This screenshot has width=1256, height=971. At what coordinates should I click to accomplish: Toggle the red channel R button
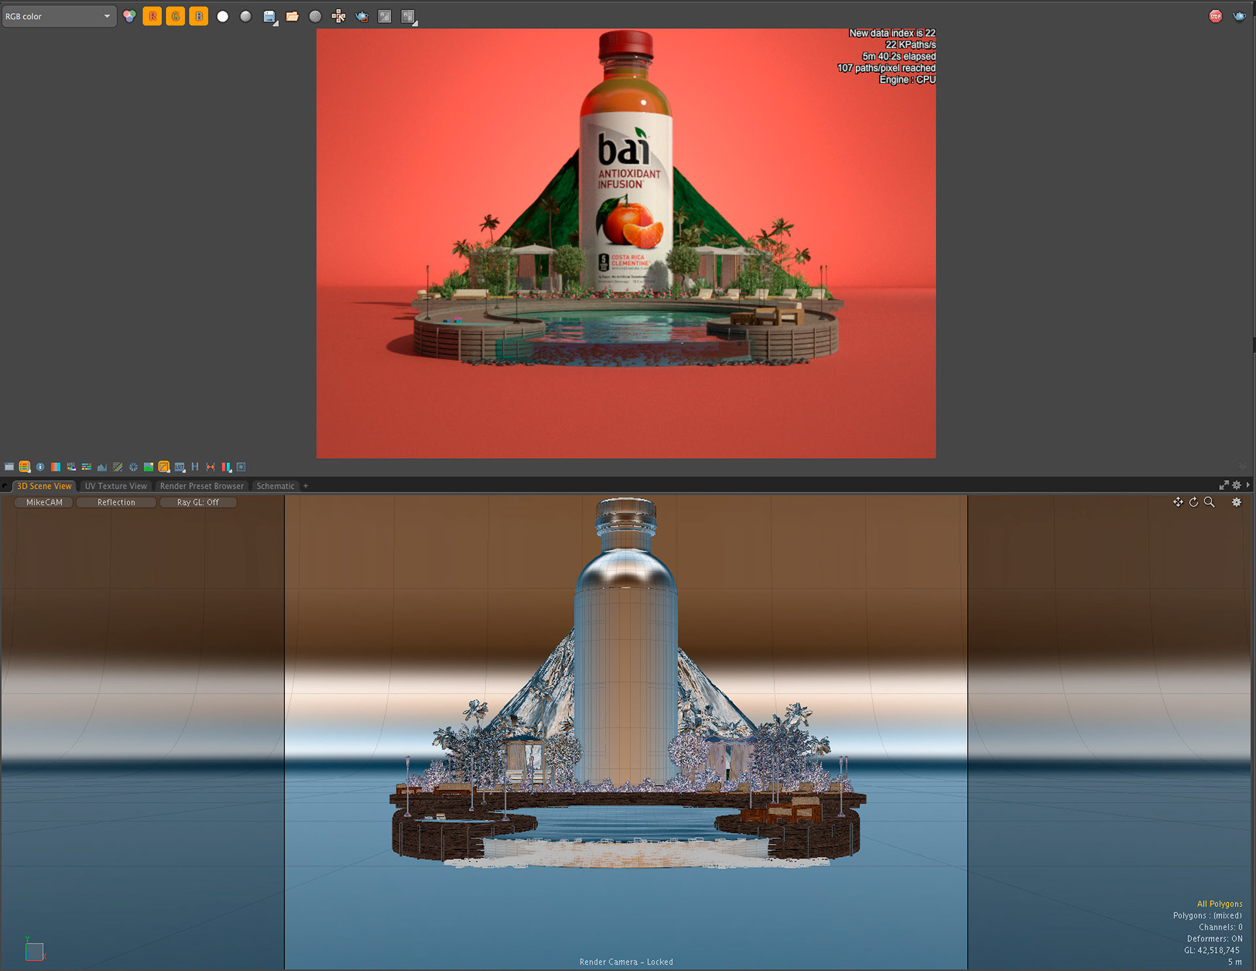(152, 16)
